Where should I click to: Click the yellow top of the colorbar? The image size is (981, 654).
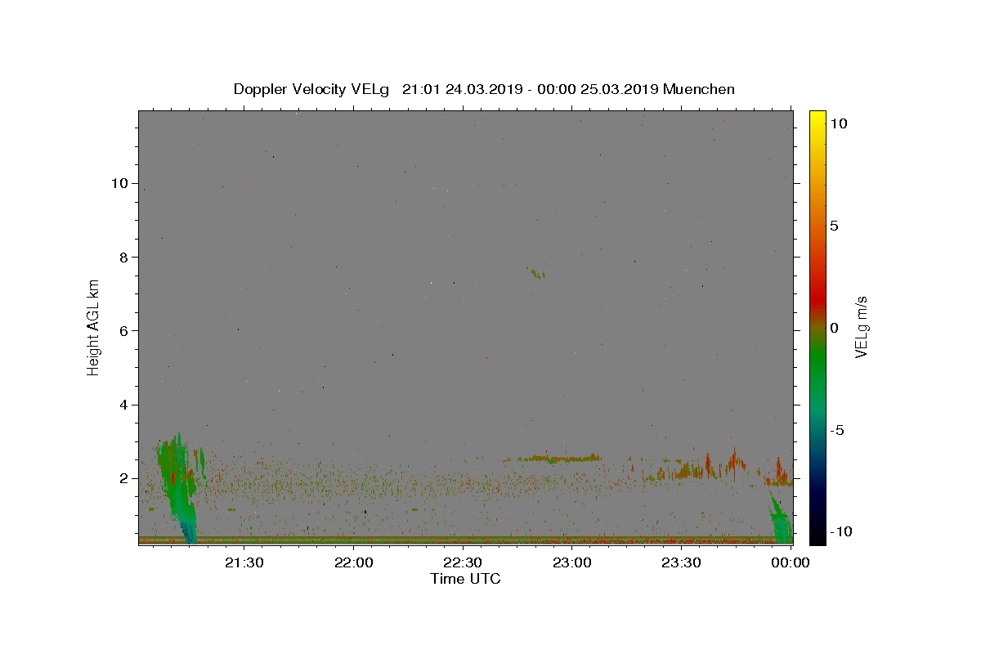click(x=817, y=117)
